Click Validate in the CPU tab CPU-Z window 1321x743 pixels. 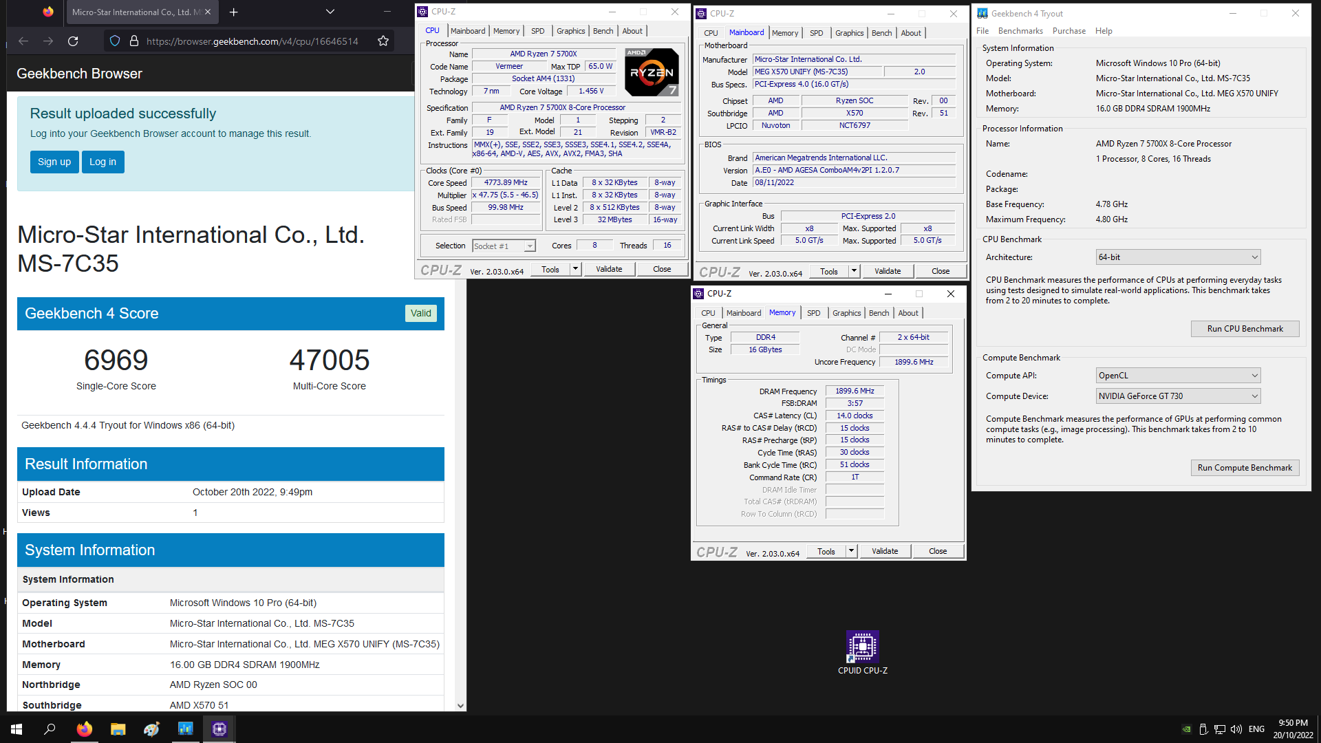609,269
